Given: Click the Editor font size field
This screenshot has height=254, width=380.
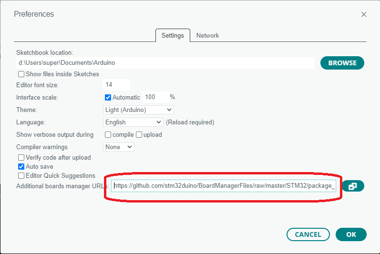Looking at the screenshot, I should click(116, 85).
